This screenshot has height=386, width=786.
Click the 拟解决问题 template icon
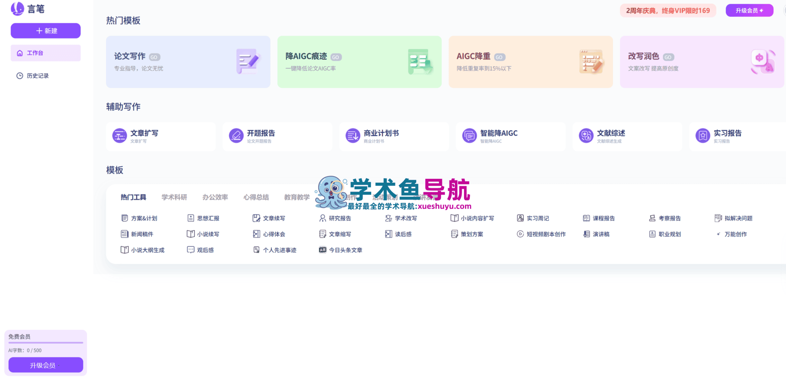pyautogui.click(x=718, y=218)
